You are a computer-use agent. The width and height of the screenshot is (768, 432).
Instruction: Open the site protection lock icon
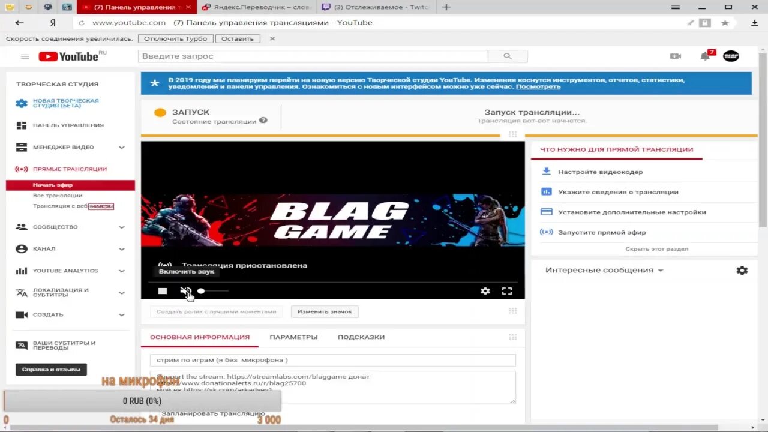point(705,23)
